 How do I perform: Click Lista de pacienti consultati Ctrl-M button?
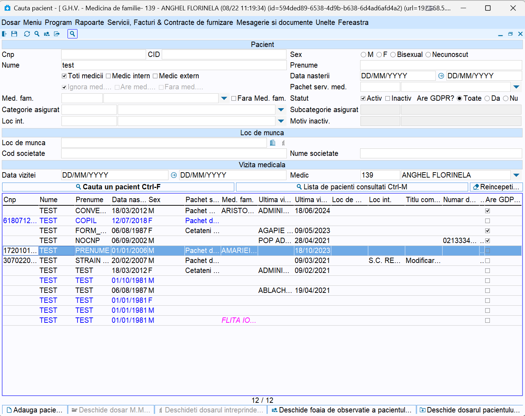click(x=352, y=187)
